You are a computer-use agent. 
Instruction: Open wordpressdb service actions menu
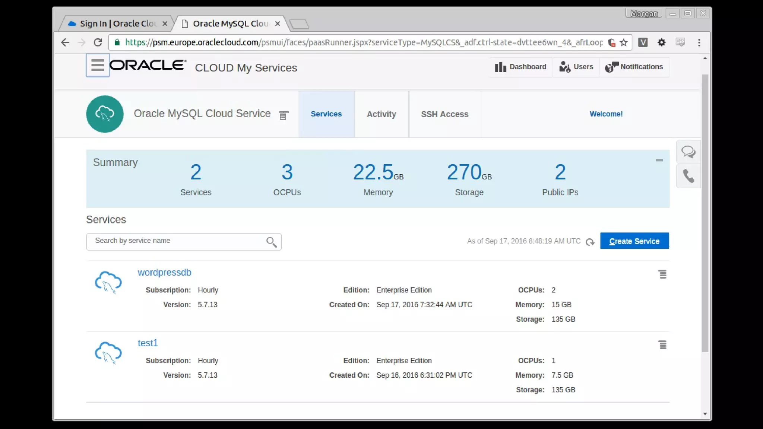662,274
